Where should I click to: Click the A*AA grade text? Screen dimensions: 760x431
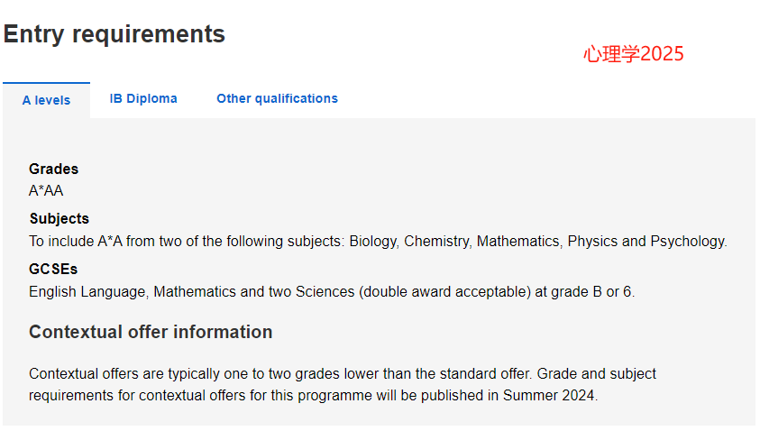click(46, 190)
